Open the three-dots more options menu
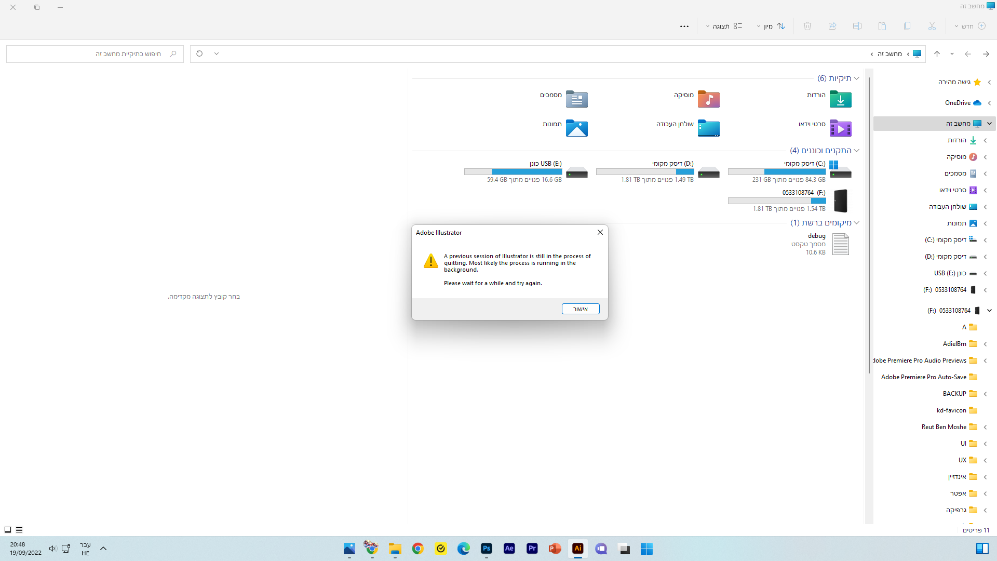This screenshot has height=561, width=997. [684, 26]
